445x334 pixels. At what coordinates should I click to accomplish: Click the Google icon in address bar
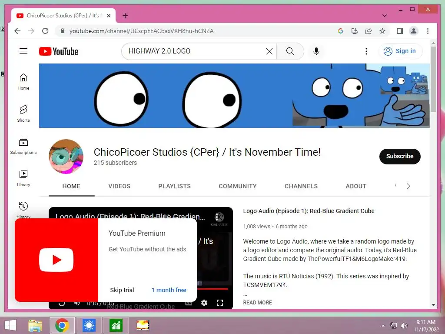341,31
